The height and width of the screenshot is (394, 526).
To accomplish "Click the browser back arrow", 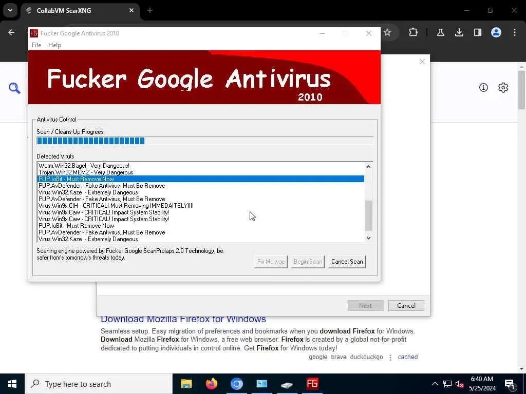I will [11, 32].
